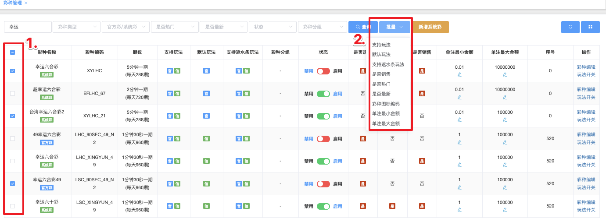Toggle the header select-all checkbox
This screenshot has height=218, width=606.
[x=12, y=52]
